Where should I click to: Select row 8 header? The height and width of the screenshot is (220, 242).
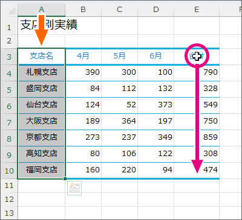[9, 138]
